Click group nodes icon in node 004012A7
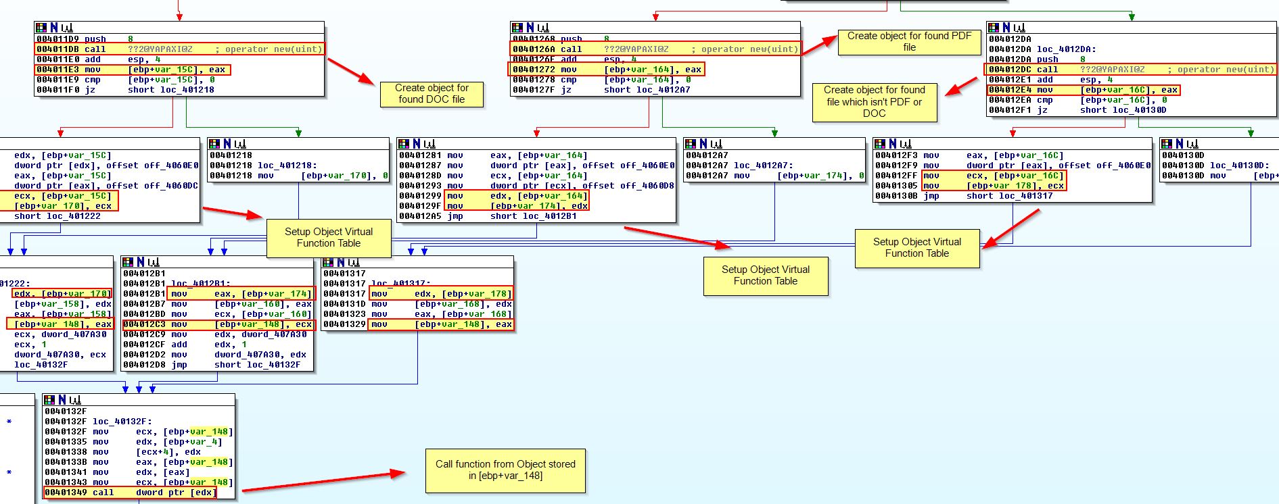 [x=716, y=144]
